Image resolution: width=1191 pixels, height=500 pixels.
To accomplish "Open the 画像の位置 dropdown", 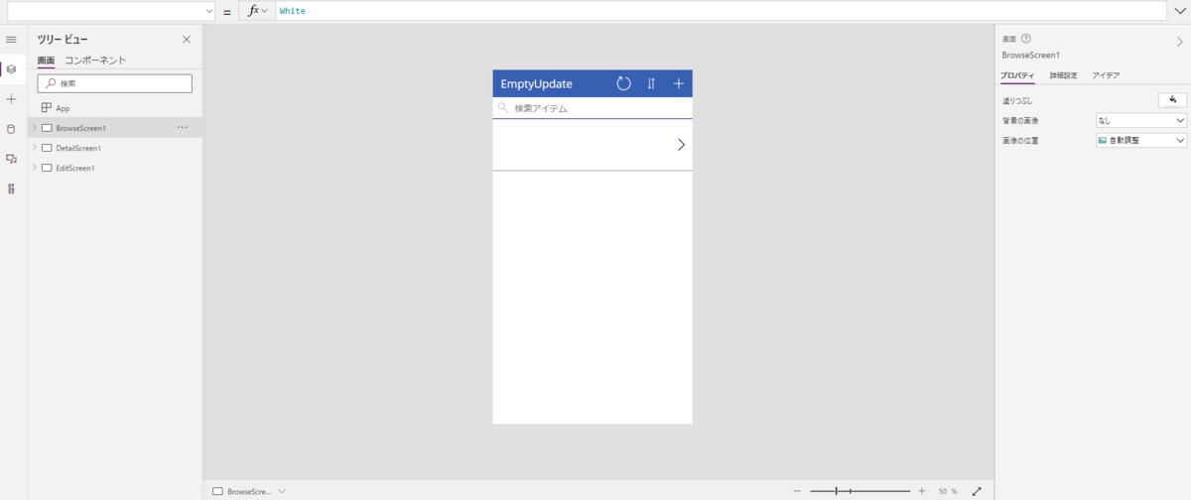I will [x=1141, y=141].
